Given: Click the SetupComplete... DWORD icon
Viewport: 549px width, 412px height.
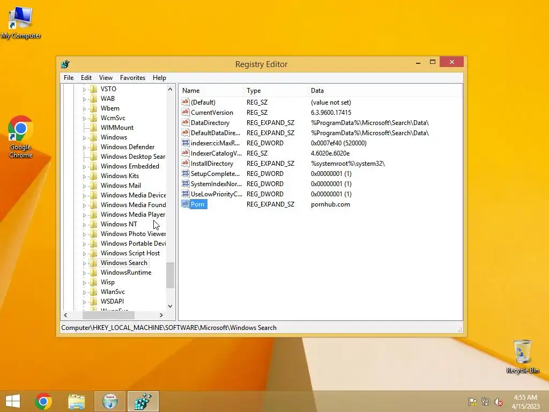Looking at the screenshot, I should pos(185,173).
